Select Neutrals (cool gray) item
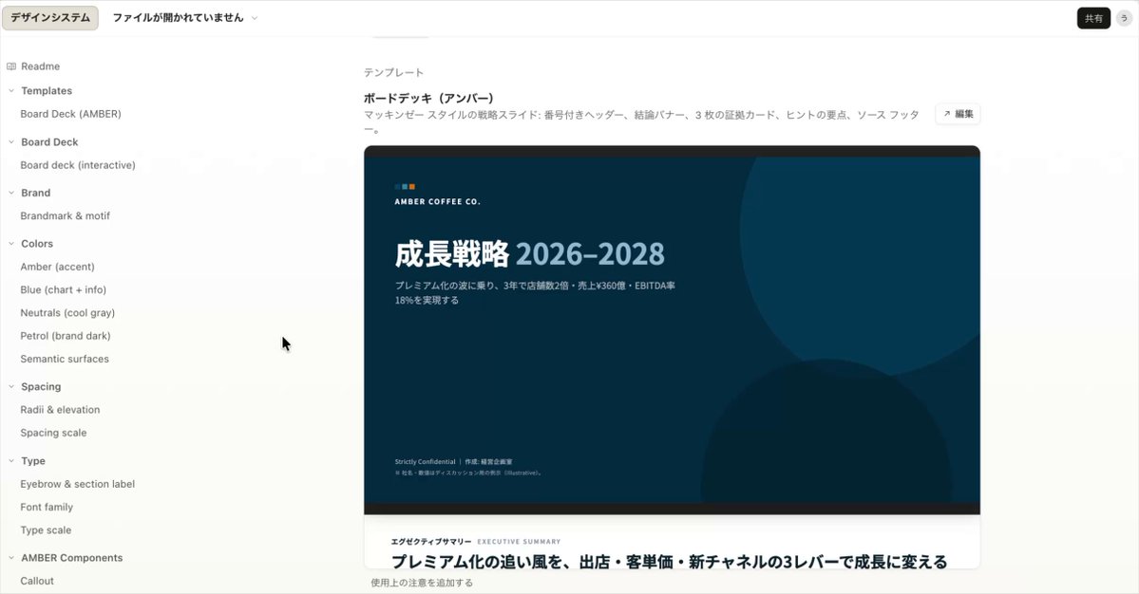Viewport: 1139px width, 594px height. click(x=67, y=312)
